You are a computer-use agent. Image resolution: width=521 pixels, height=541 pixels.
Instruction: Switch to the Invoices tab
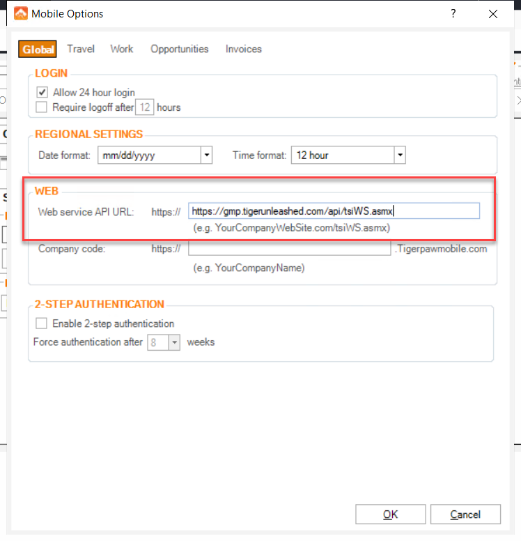coord(243,49)
